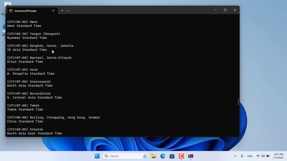The image size is (287, 161).
Task: Click '(UTC+06:00) Omsk' line
Action: [x=22, y=22]
